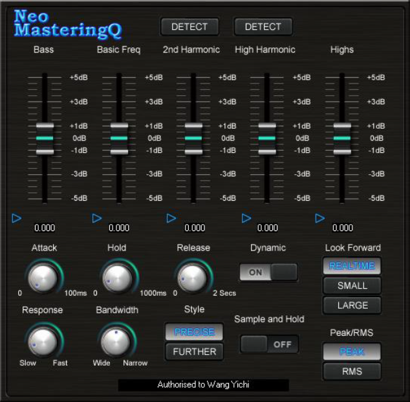Click the Bass value field showing 0.000
This screenshot has width=410, height=402.
point(45,228)
